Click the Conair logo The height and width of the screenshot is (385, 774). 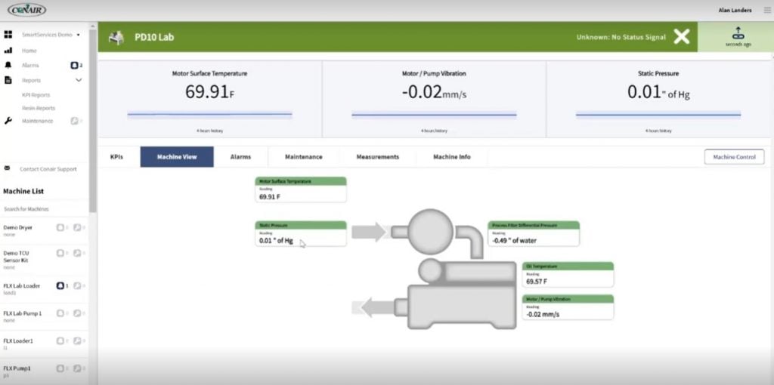[x=27, y=10]
